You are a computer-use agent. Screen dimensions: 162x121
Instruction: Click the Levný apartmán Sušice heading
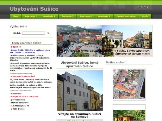(26, 43)
